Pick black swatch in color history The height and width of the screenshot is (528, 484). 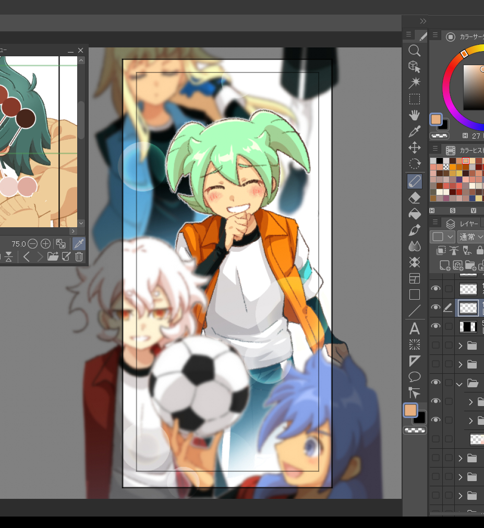pos(440,161)
